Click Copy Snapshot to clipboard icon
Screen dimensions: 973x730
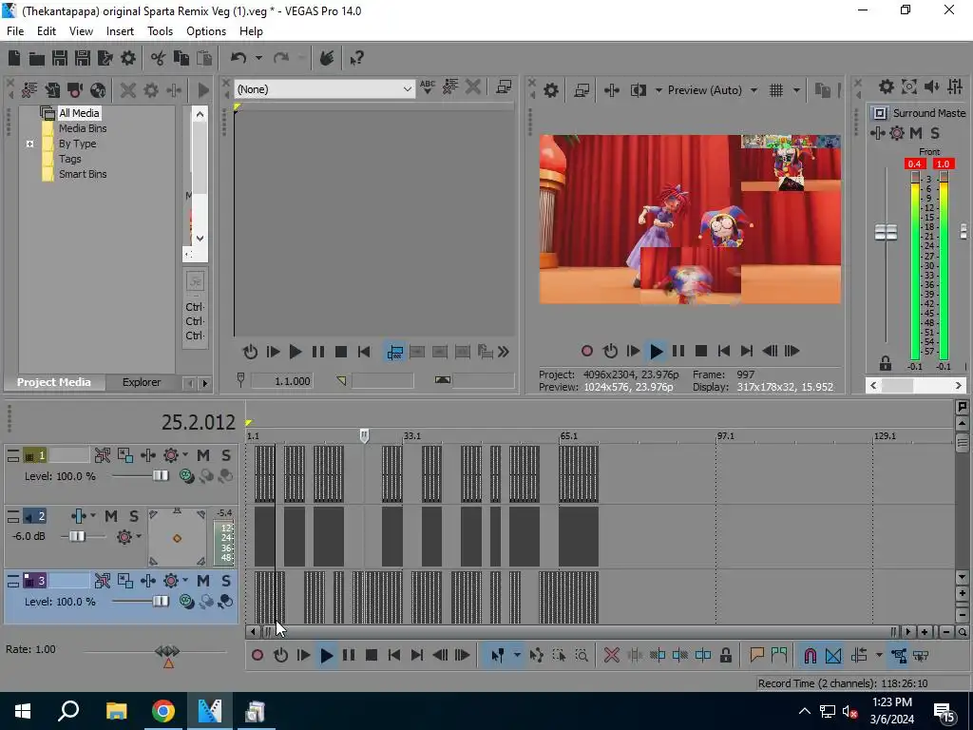822,90
